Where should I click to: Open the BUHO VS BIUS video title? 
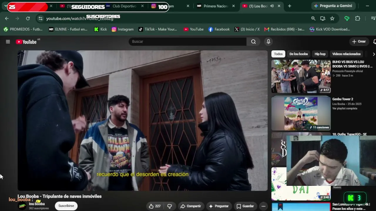(352, 64)
